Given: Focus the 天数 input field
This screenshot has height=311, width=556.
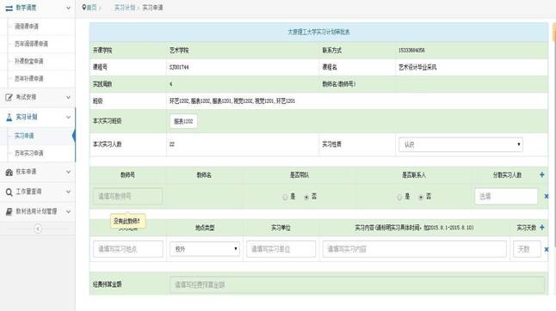Looking at the screenshot, I should click(527, 249).
